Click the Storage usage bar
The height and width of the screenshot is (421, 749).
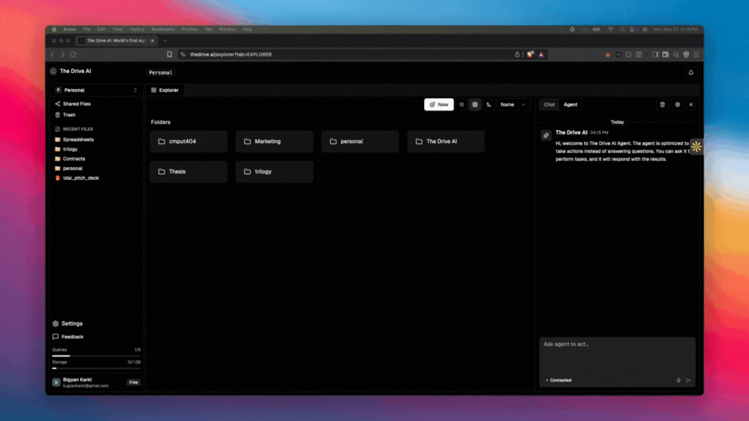[x=96, y=368]
